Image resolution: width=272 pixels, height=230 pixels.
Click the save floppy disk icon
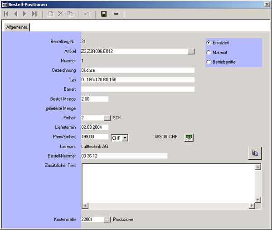[x=104, y=14]
